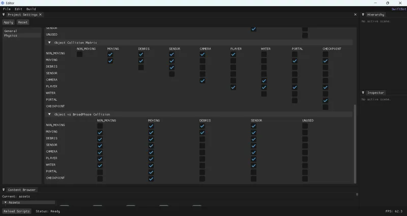The image size is (407, 216).
Task: Enable BroadPhase NON_MOVING row NON_MOVING checkbox
Action: pos(100,126)
